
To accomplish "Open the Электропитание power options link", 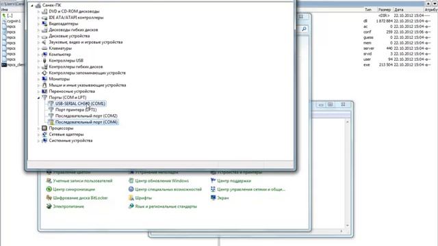I will pyautogui.click(x=68, y=206).
